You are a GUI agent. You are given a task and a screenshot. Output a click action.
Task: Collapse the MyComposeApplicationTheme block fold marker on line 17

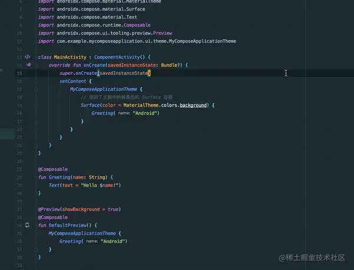tap(36, 90)
